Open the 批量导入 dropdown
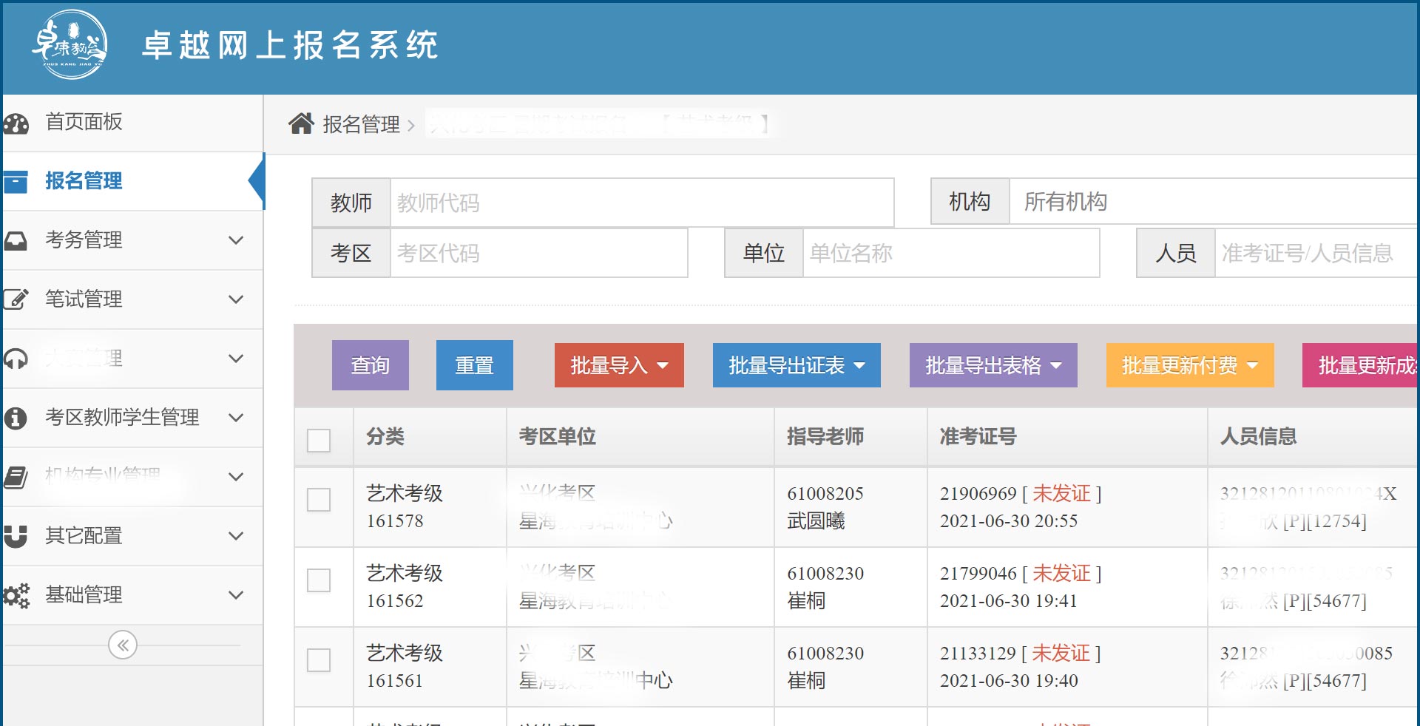This screenshot has height=726, width=1420. [x=619, y=365]
